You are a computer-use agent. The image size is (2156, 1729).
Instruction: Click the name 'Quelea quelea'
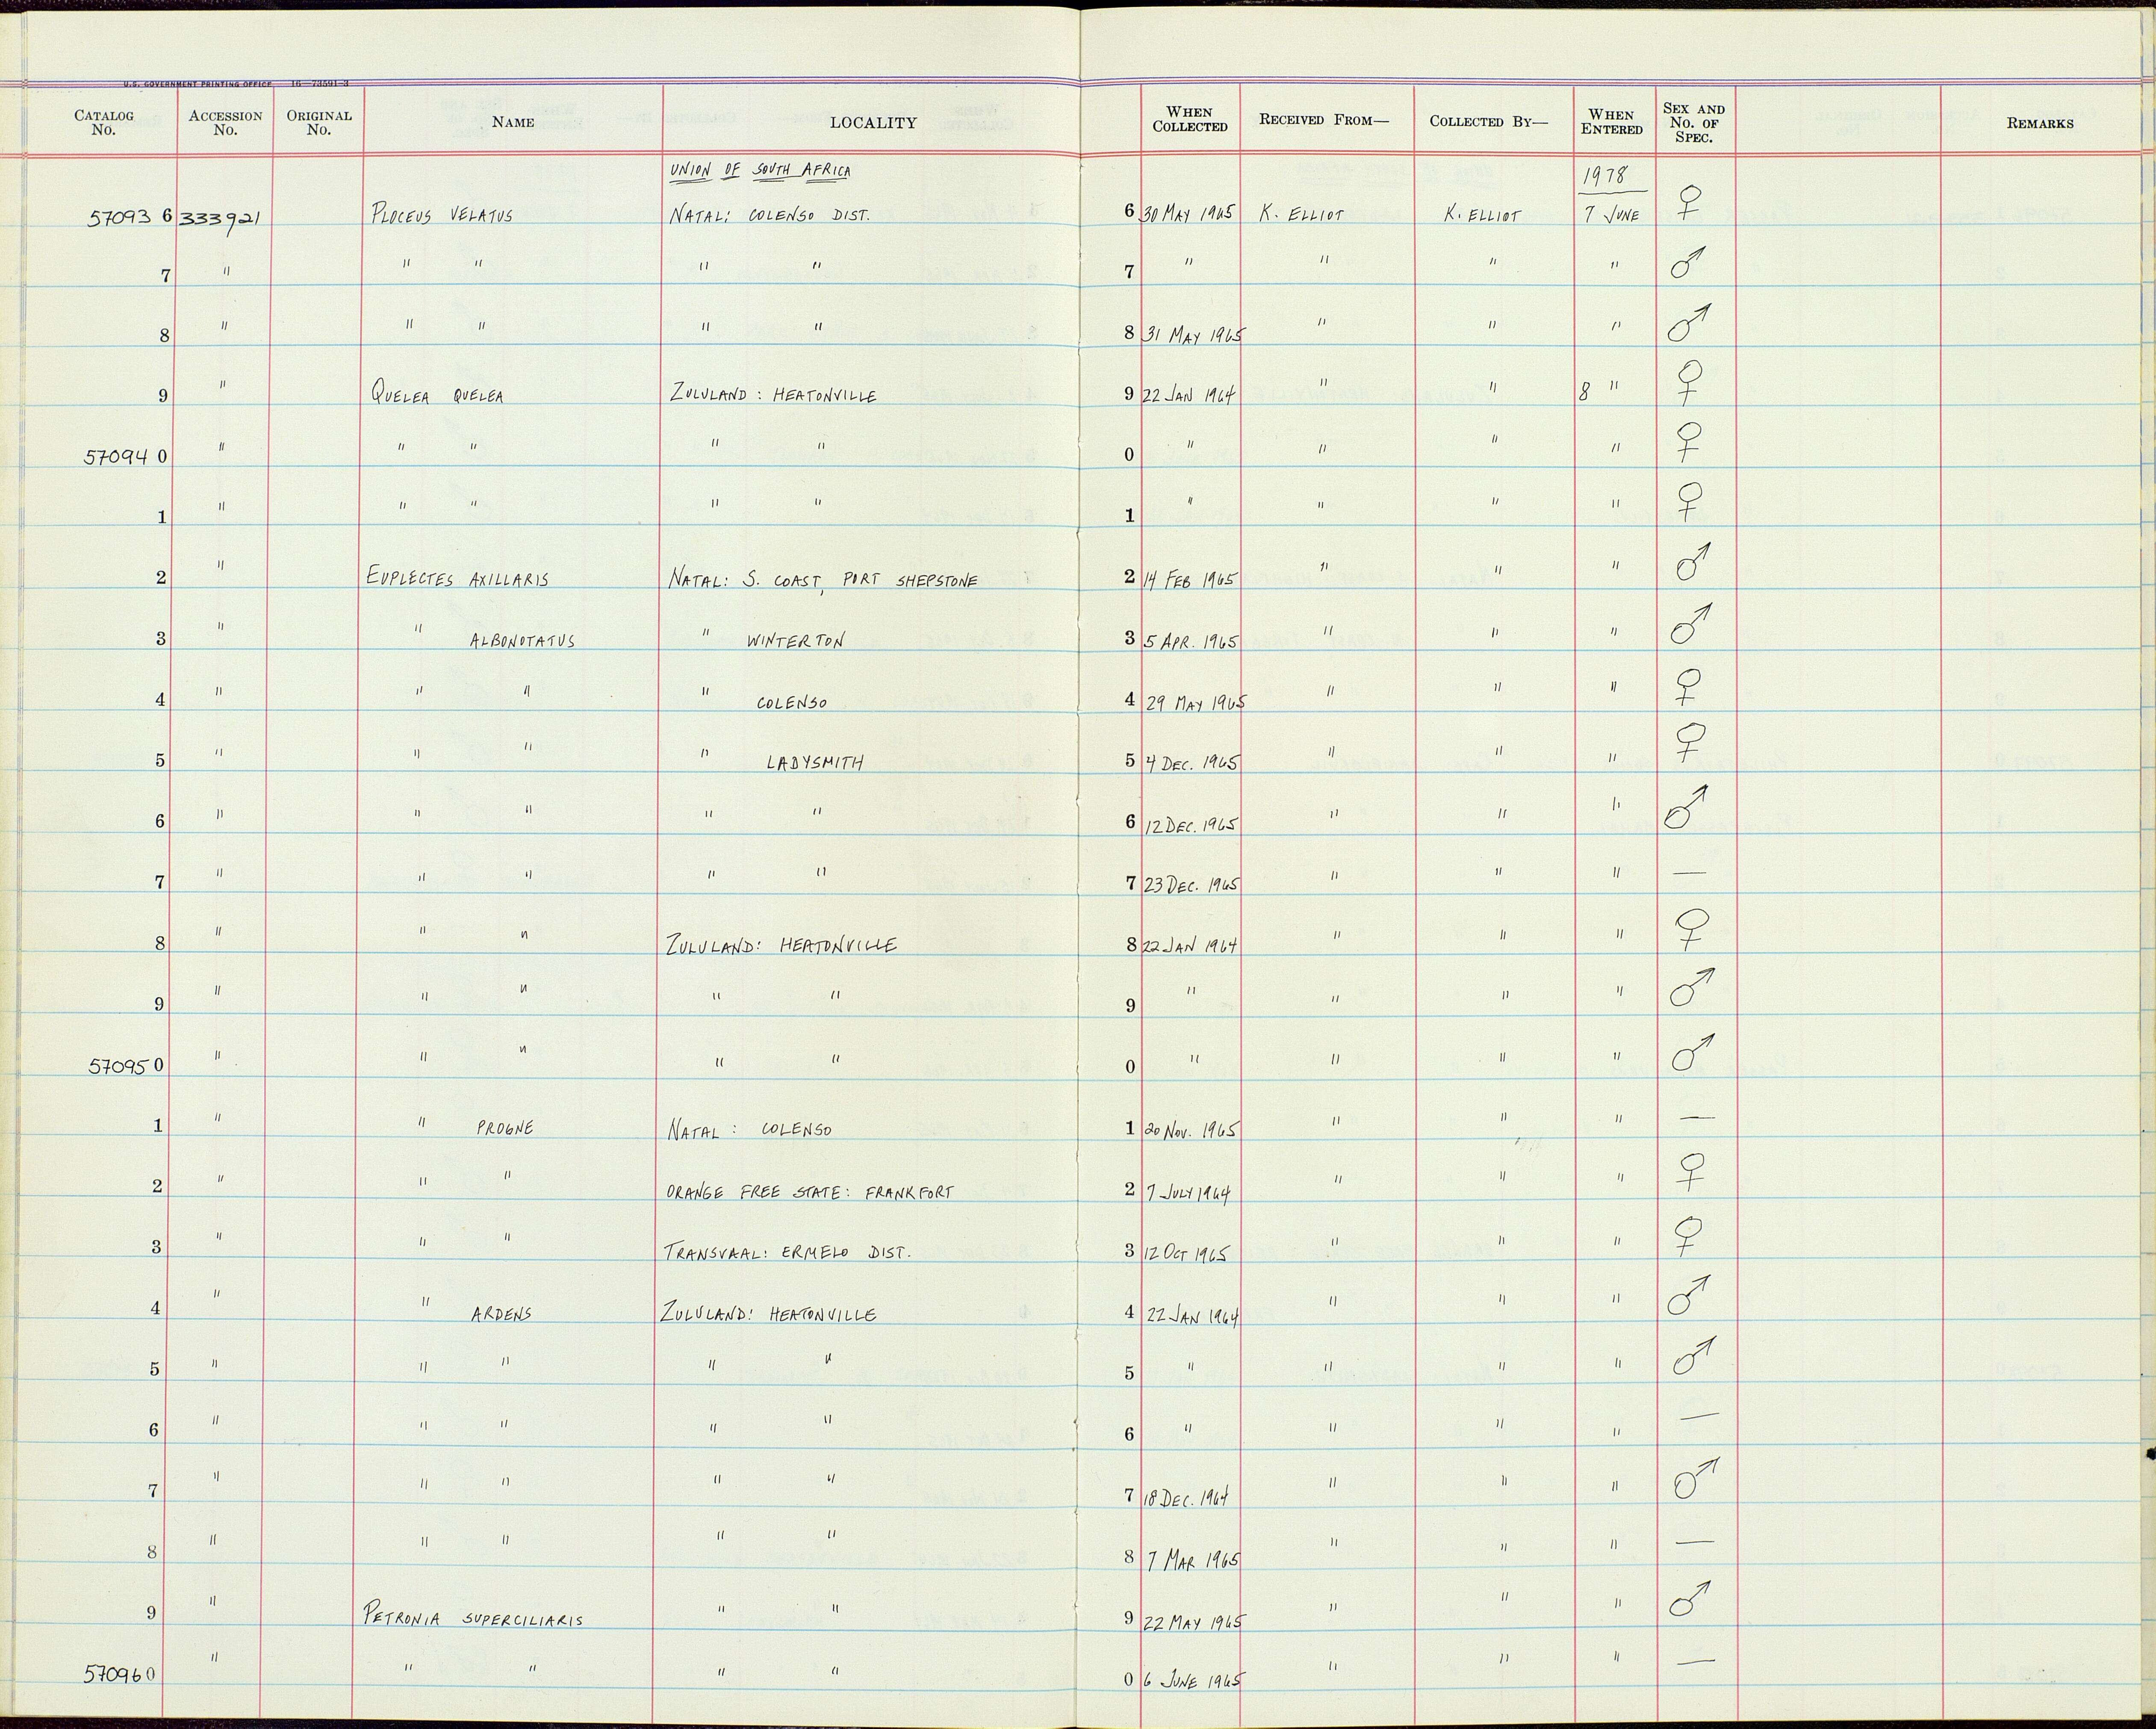(x=436, y=394)
